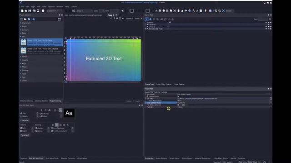The width and height of the screenshot is (291, 163).
Task: Select Read UTF8 Text File To Text Object plugin
Action: (x=41, y=50)
